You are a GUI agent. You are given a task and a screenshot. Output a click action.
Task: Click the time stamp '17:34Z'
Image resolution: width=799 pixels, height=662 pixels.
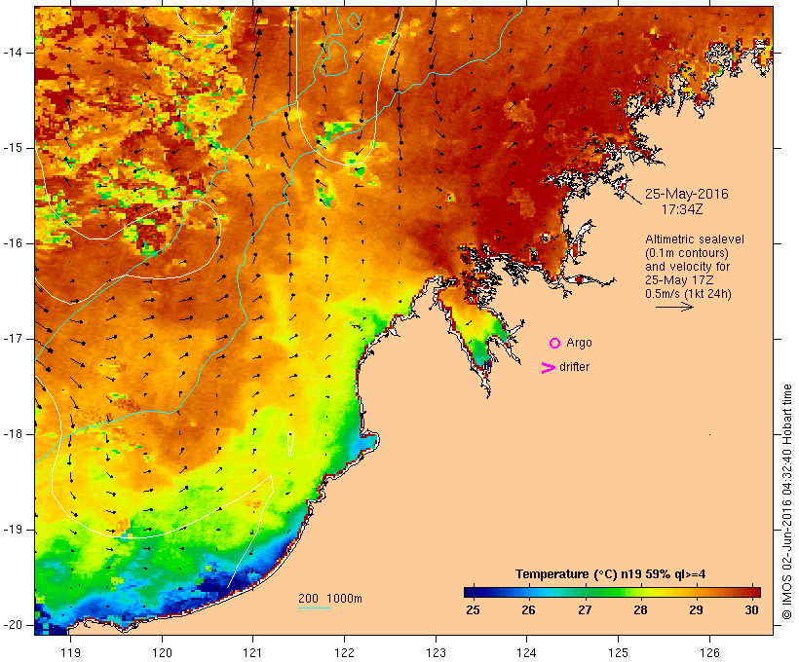click(x=682, y=209)
